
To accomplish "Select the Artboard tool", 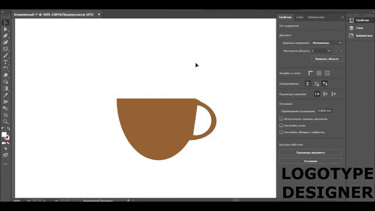I will tap(5, 115).
